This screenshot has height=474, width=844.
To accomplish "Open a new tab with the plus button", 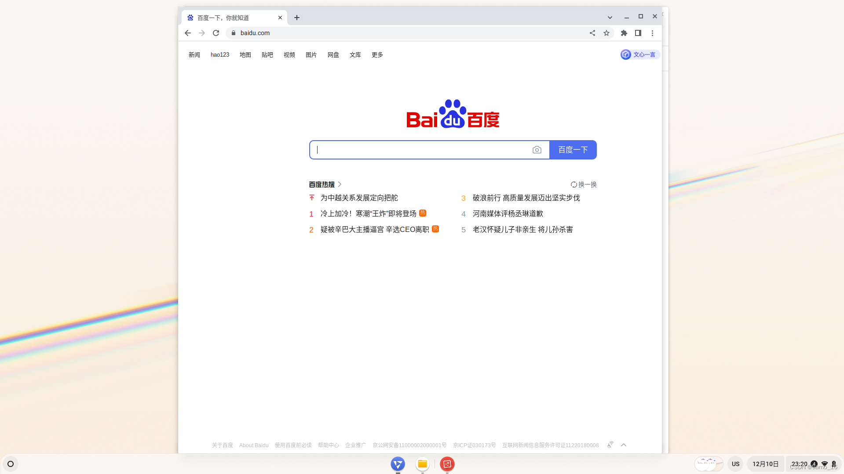I will (x=297, y=18).
